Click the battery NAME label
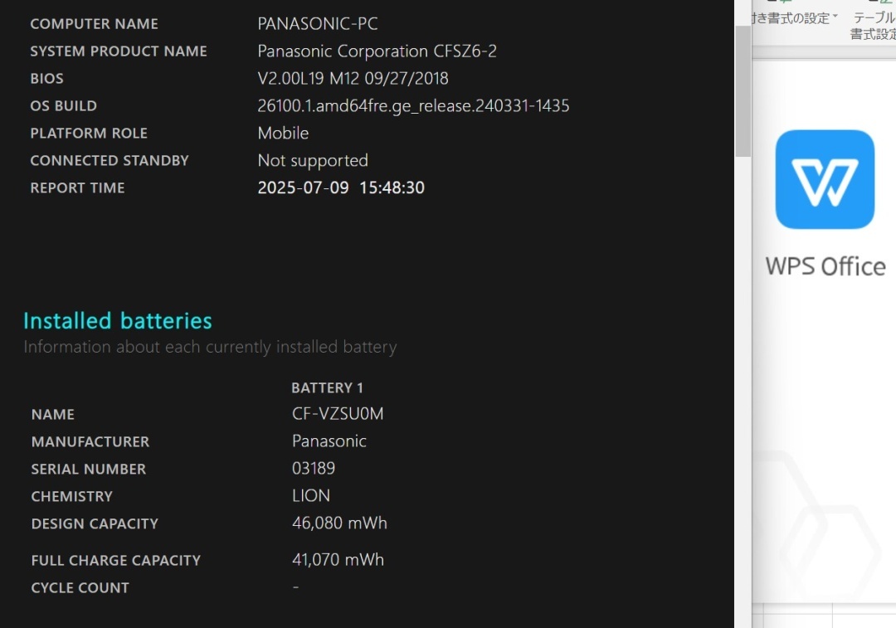Screen dimensions: 896x628 tap(53, 414)
